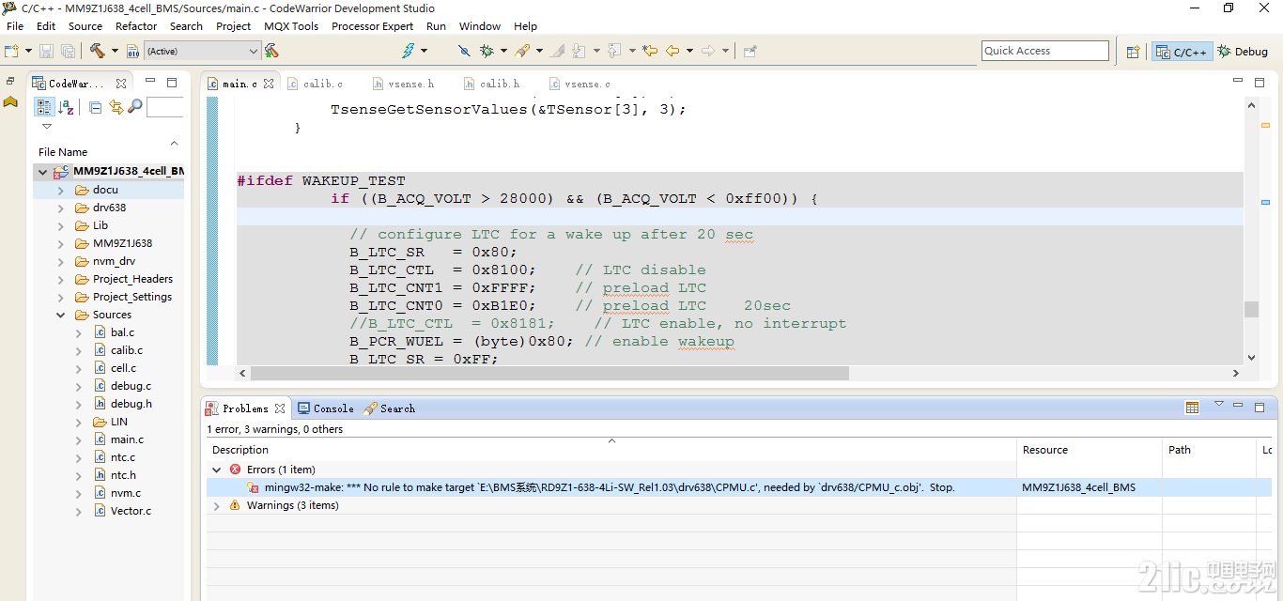
Task: Sort files alphabetically with the a-z icon
Action: (67, 107)
